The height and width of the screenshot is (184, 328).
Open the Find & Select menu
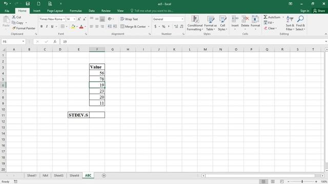300,23
